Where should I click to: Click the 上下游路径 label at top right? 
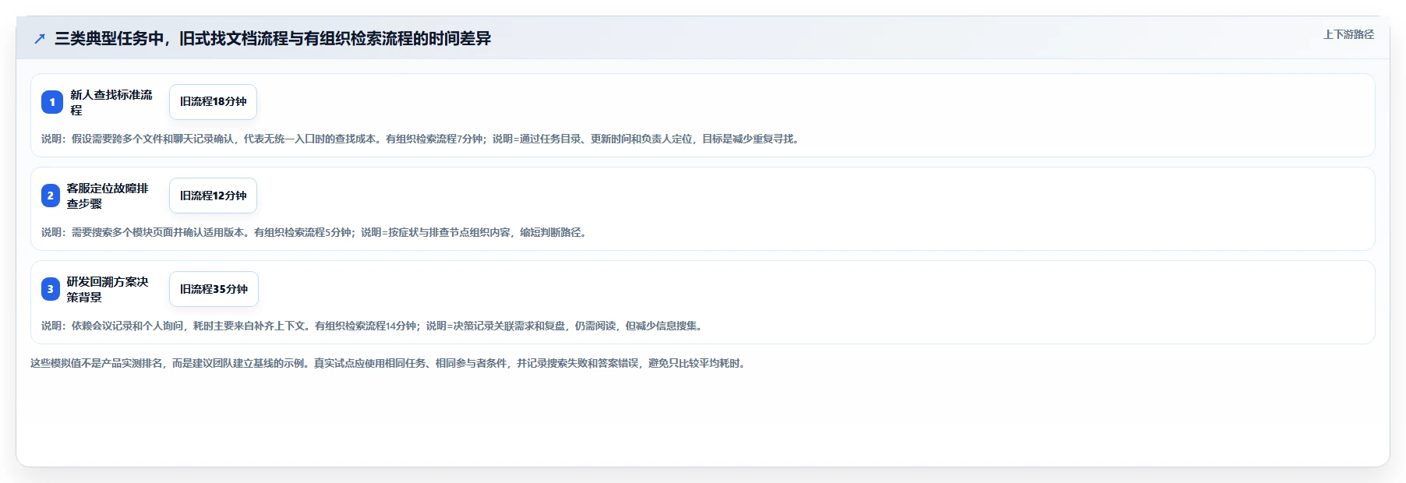click(x=1348, y=34)
